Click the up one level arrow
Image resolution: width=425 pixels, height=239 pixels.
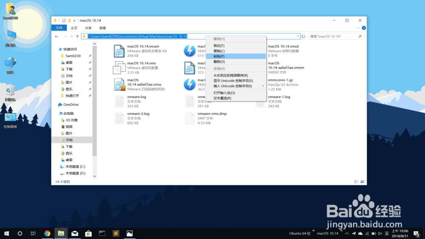77,36
